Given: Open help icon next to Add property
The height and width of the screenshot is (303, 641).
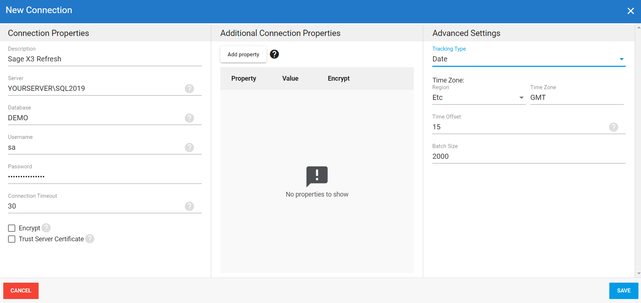Looking at the screenshot, I should click(274, 54).
